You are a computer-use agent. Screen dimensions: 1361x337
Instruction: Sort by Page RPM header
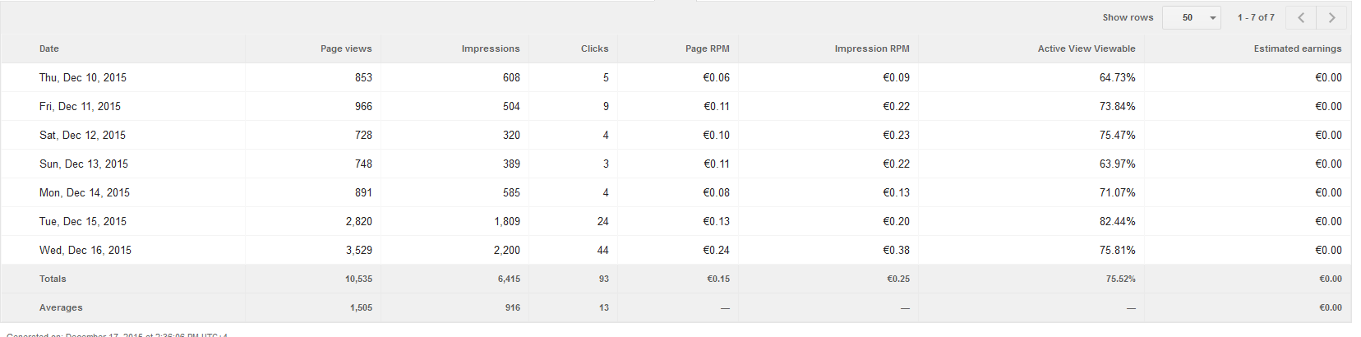tap(708, 48)
